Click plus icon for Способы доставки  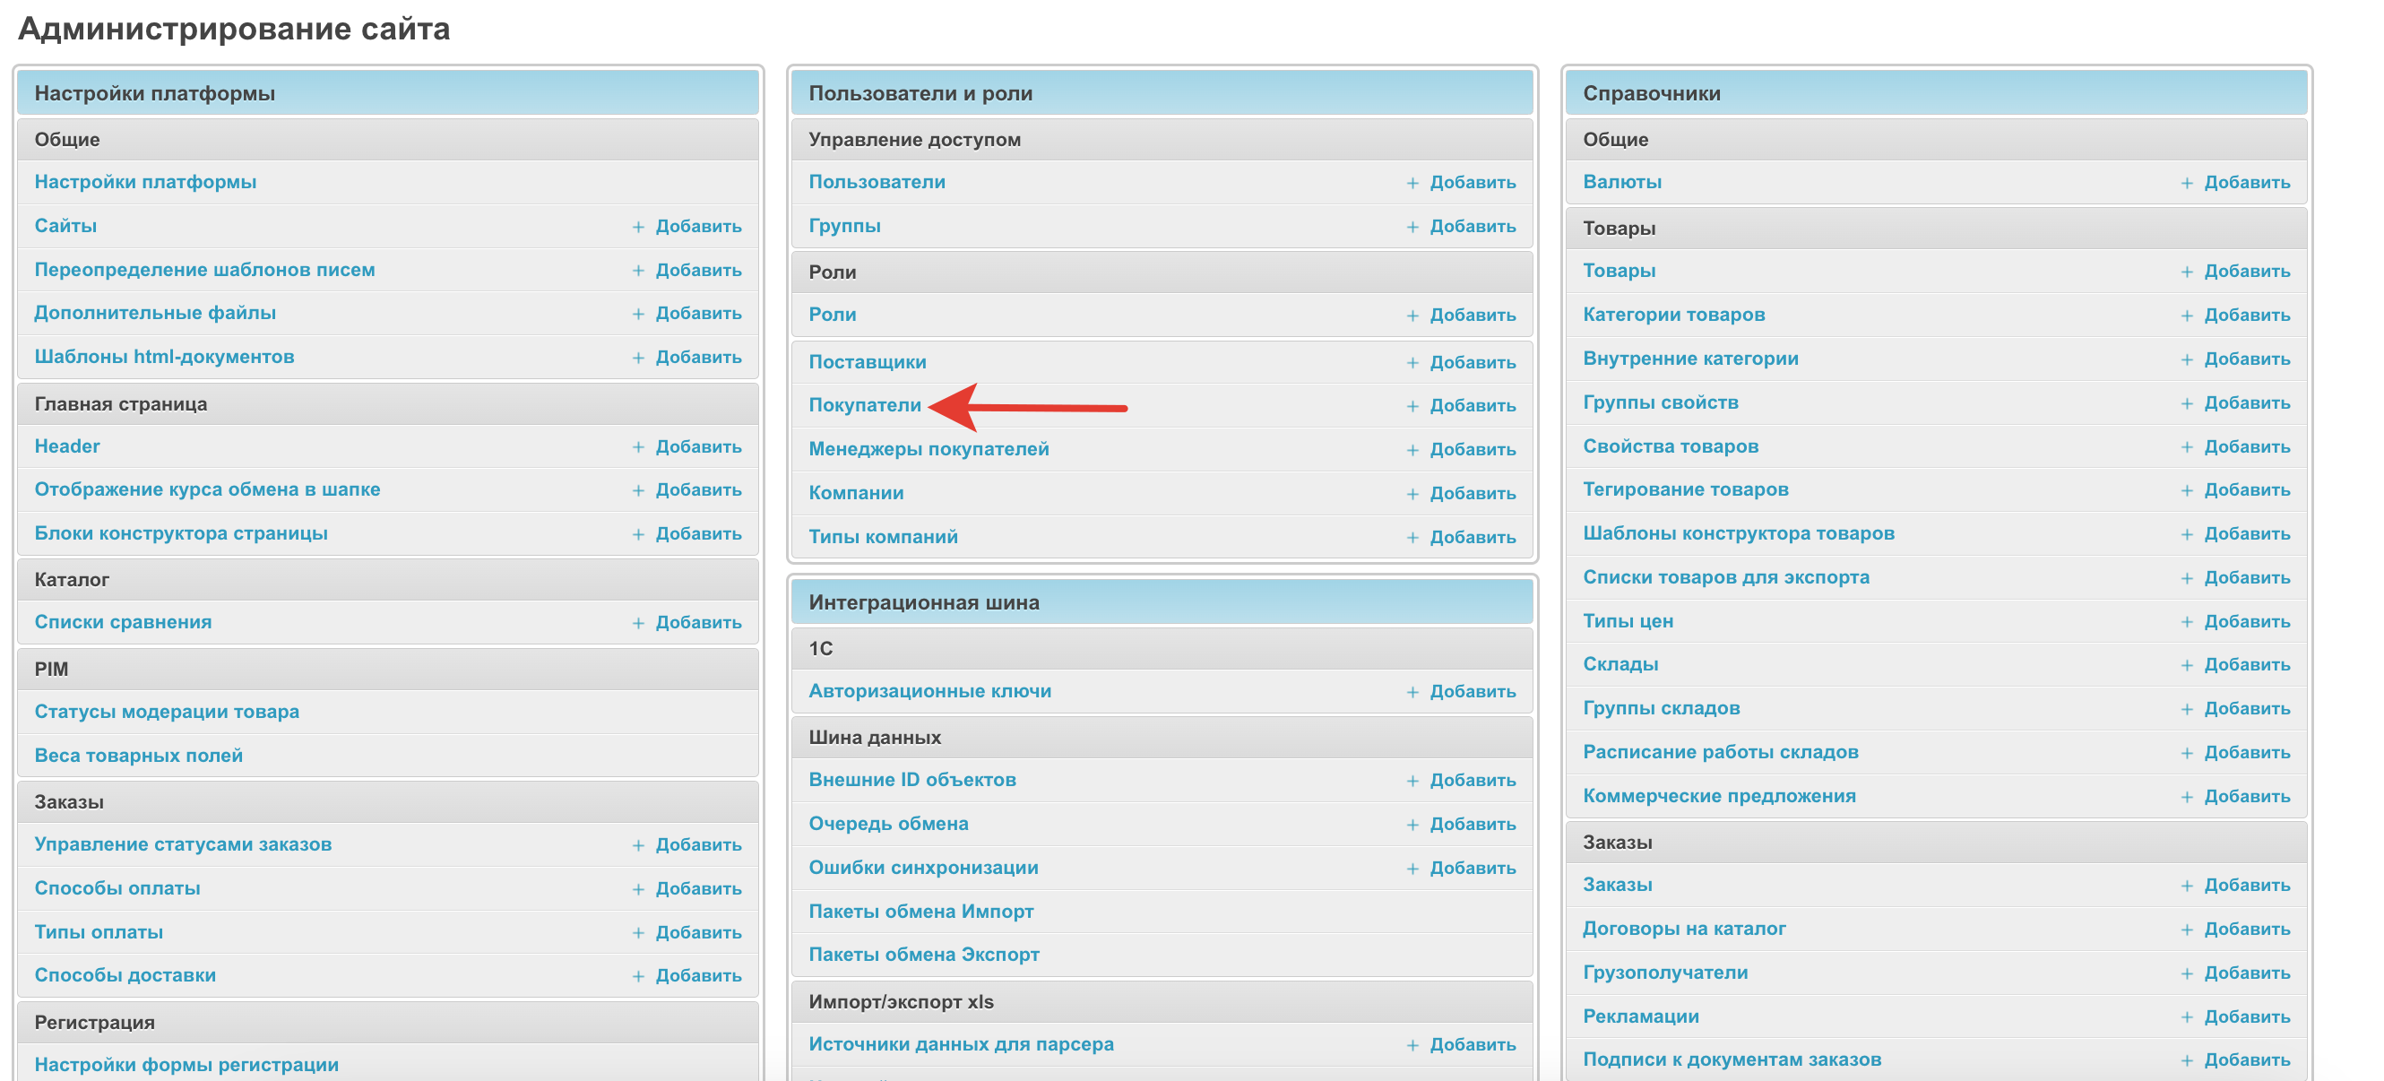[x=637, y=976]
